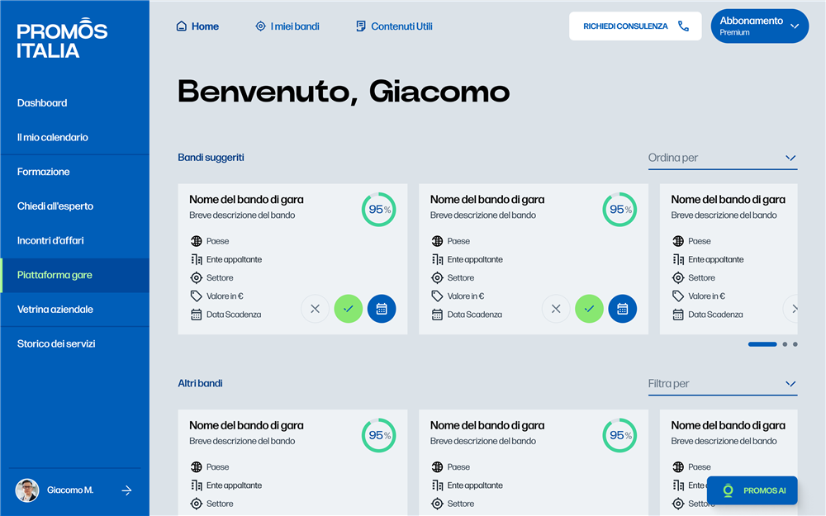
Task: Click Data Scadenza text in third suggested card
Action: click(x=715, y=315)
